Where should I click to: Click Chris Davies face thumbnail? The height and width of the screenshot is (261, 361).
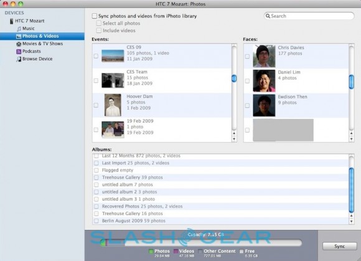[264, 56]
